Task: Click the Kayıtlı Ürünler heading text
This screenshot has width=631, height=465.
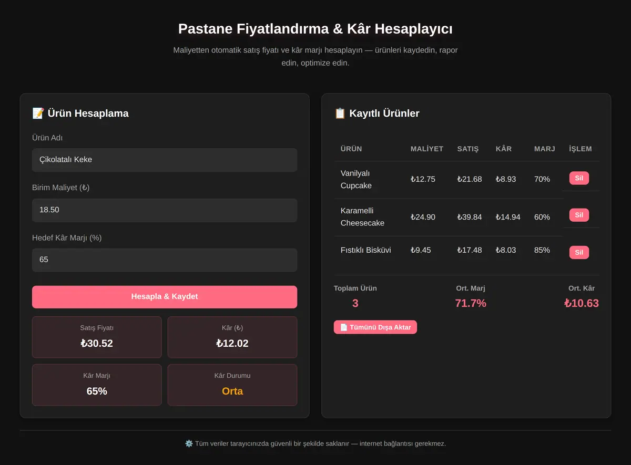Action: (384, 113)
